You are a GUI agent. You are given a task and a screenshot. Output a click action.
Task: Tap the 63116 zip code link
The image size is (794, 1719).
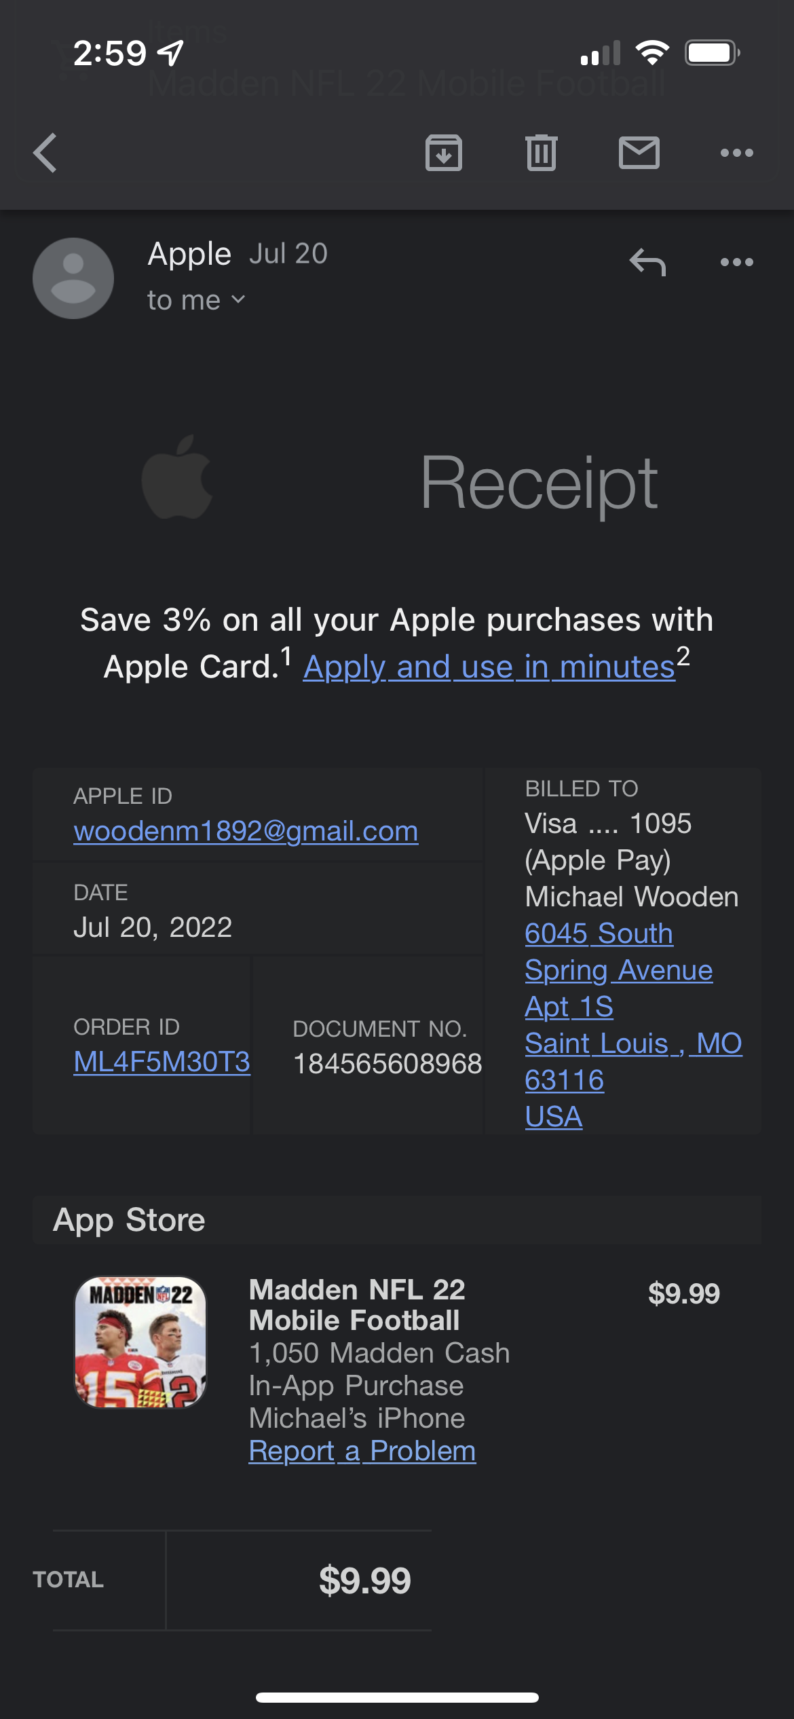coord(564,1080)
